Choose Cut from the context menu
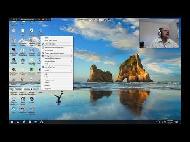190x142 pixels. [57, 74]
